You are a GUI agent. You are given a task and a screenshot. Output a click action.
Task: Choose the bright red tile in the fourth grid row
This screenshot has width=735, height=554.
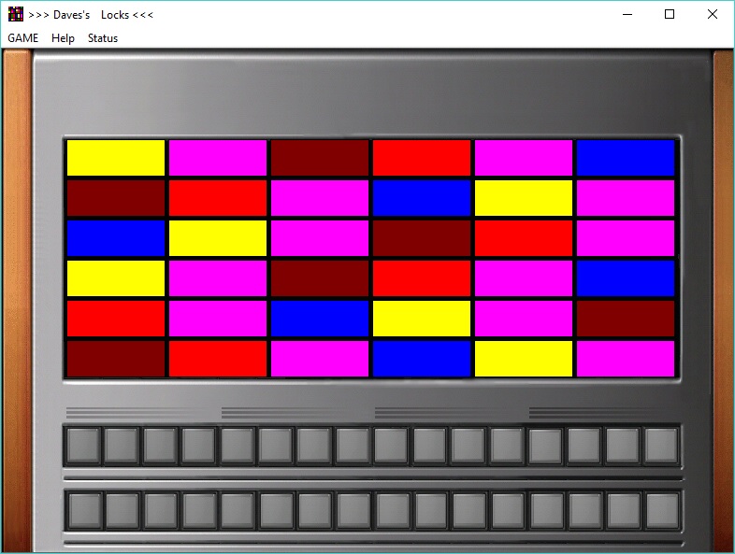[x=422, y=278]
